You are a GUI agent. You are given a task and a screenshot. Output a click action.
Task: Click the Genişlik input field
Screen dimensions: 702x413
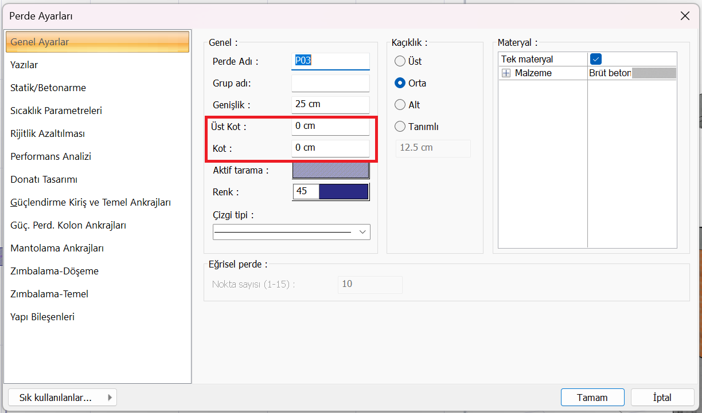pos(330,105)
